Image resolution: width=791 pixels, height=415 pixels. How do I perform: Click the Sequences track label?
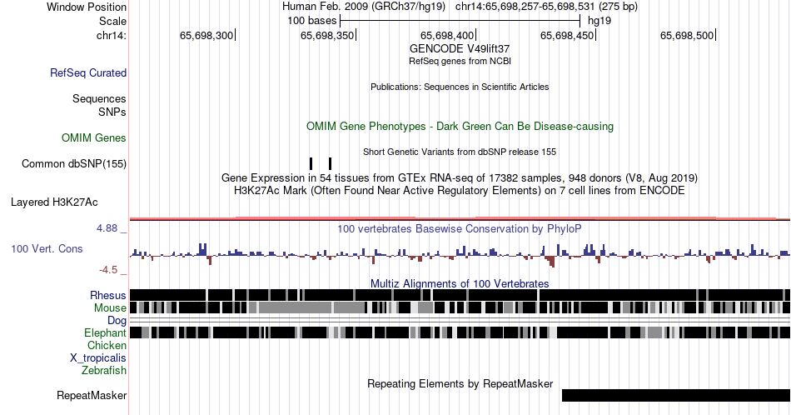[99, 98]
